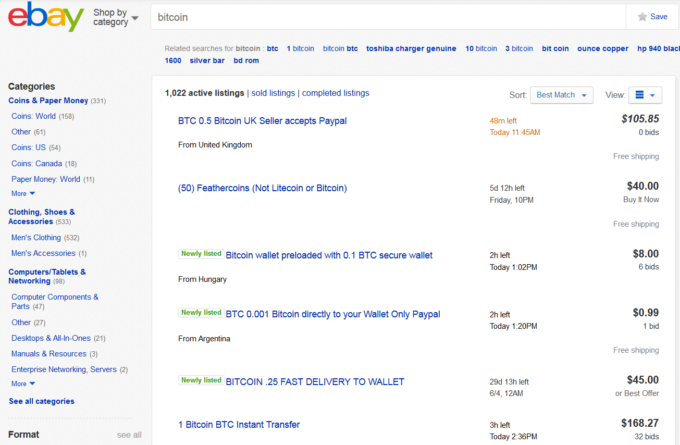
Task: Click the 48m left time text
Action: pos(503,121)
